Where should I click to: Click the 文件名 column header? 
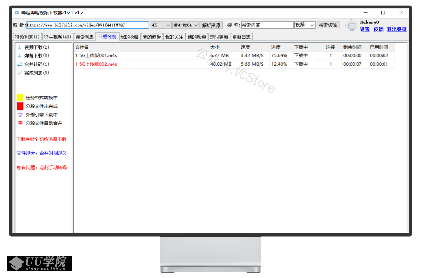tap(141, 47)
